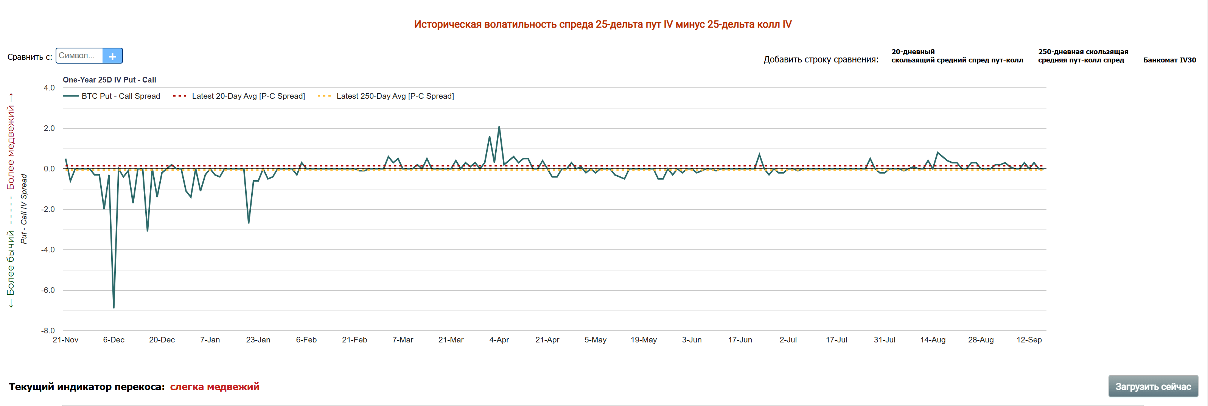
Task: Add 20-дневный скользящий средний comparison line
Action: point(957,56)
